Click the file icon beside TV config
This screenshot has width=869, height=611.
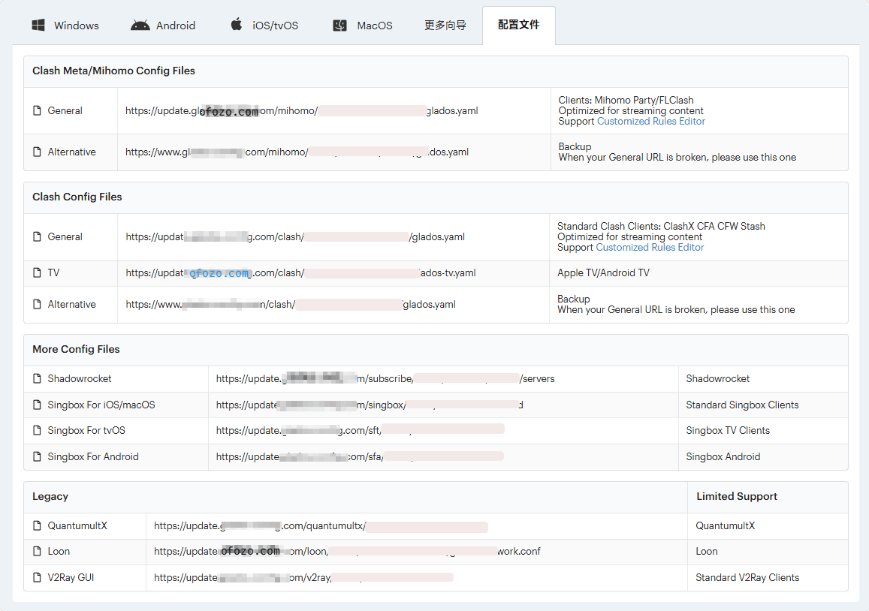pos(38,273)
